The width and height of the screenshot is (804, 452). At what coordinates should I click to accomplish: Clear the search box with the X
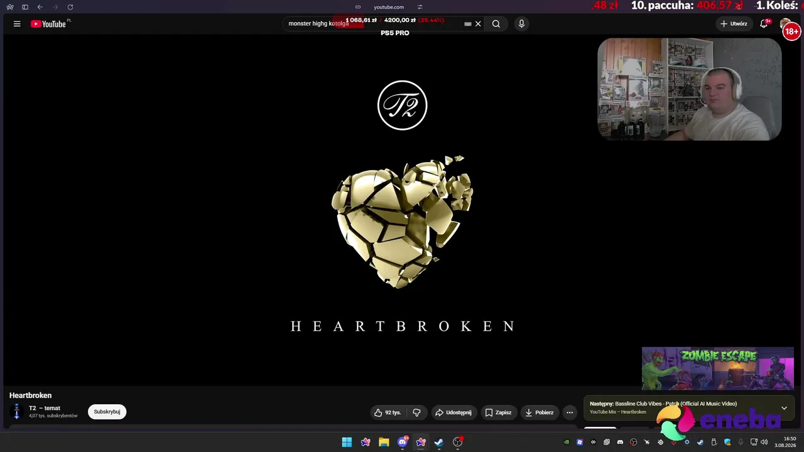click(478, 24)
